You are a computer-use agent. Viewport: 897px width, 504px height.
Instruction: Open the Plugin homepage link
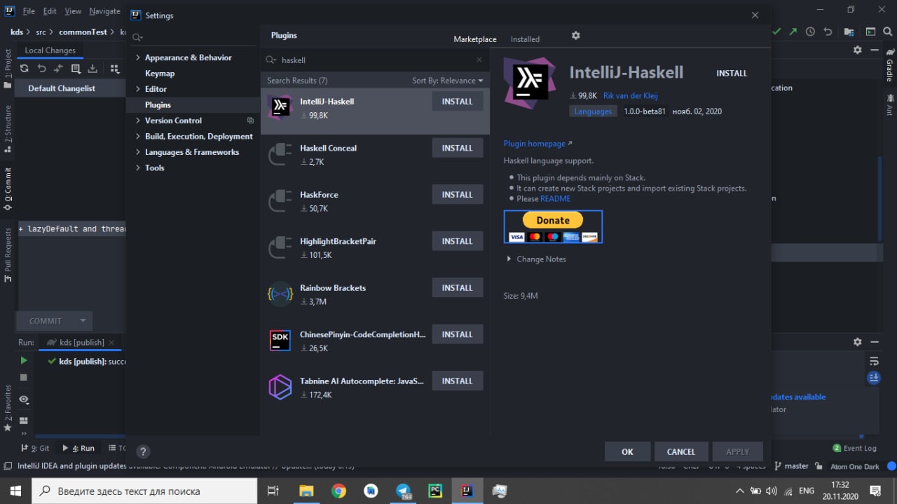[x=537, y=144]
